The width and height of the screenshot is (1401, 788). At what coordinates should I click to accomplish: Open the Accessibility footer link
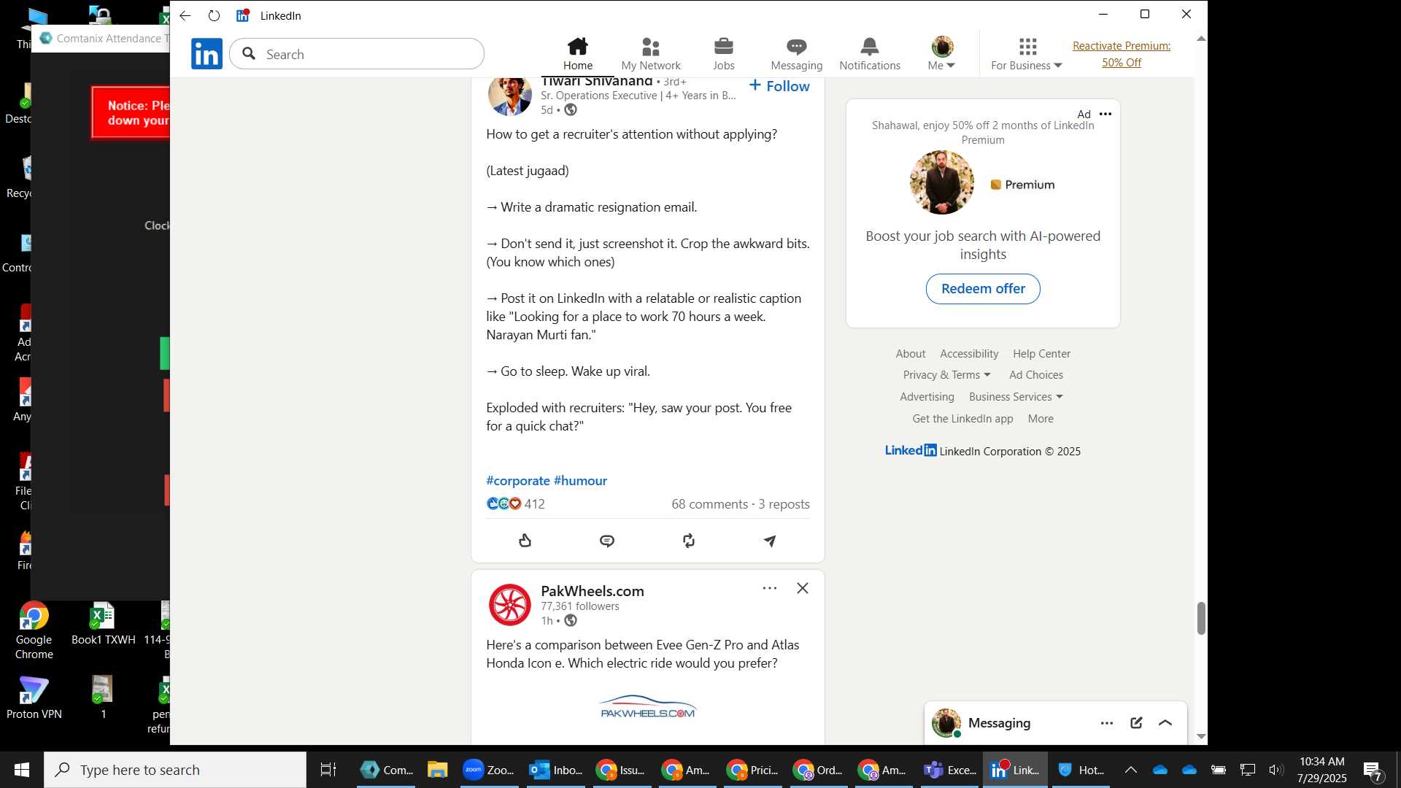coord(969,354)
